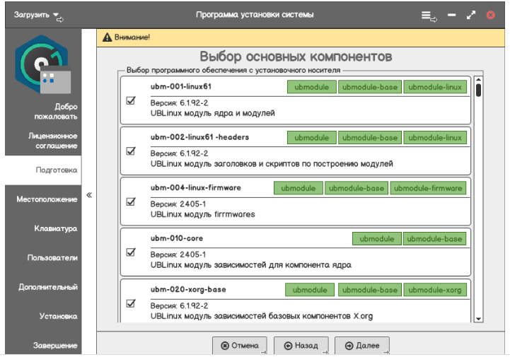Open Завершение step
The width and height of the screenshot is (510, 357).
pos(55,345)
